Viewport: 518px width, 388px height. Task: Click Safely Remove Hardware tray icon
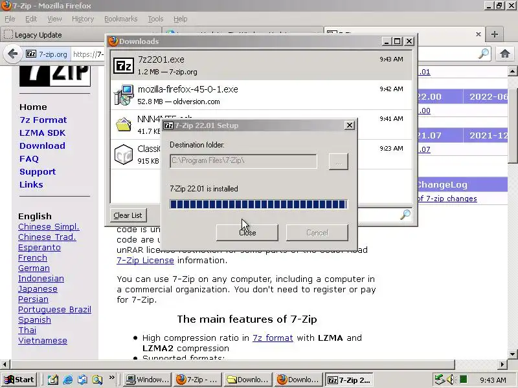(440, 380)
